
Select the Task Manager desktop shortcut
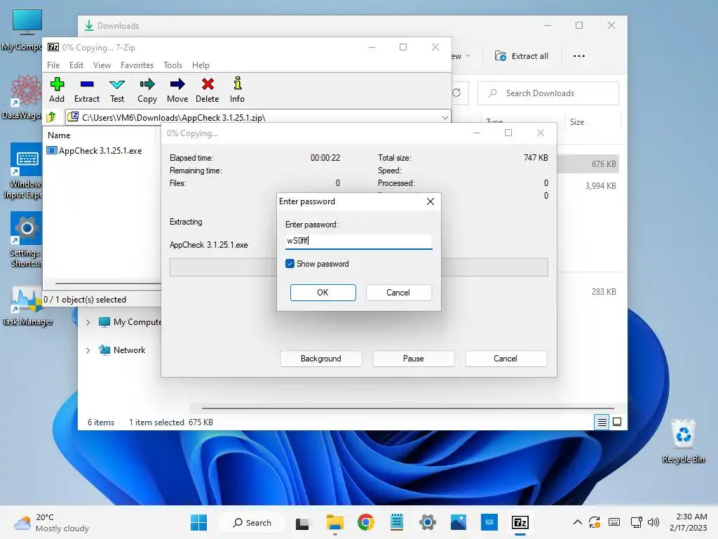click(x=27, y=306)
